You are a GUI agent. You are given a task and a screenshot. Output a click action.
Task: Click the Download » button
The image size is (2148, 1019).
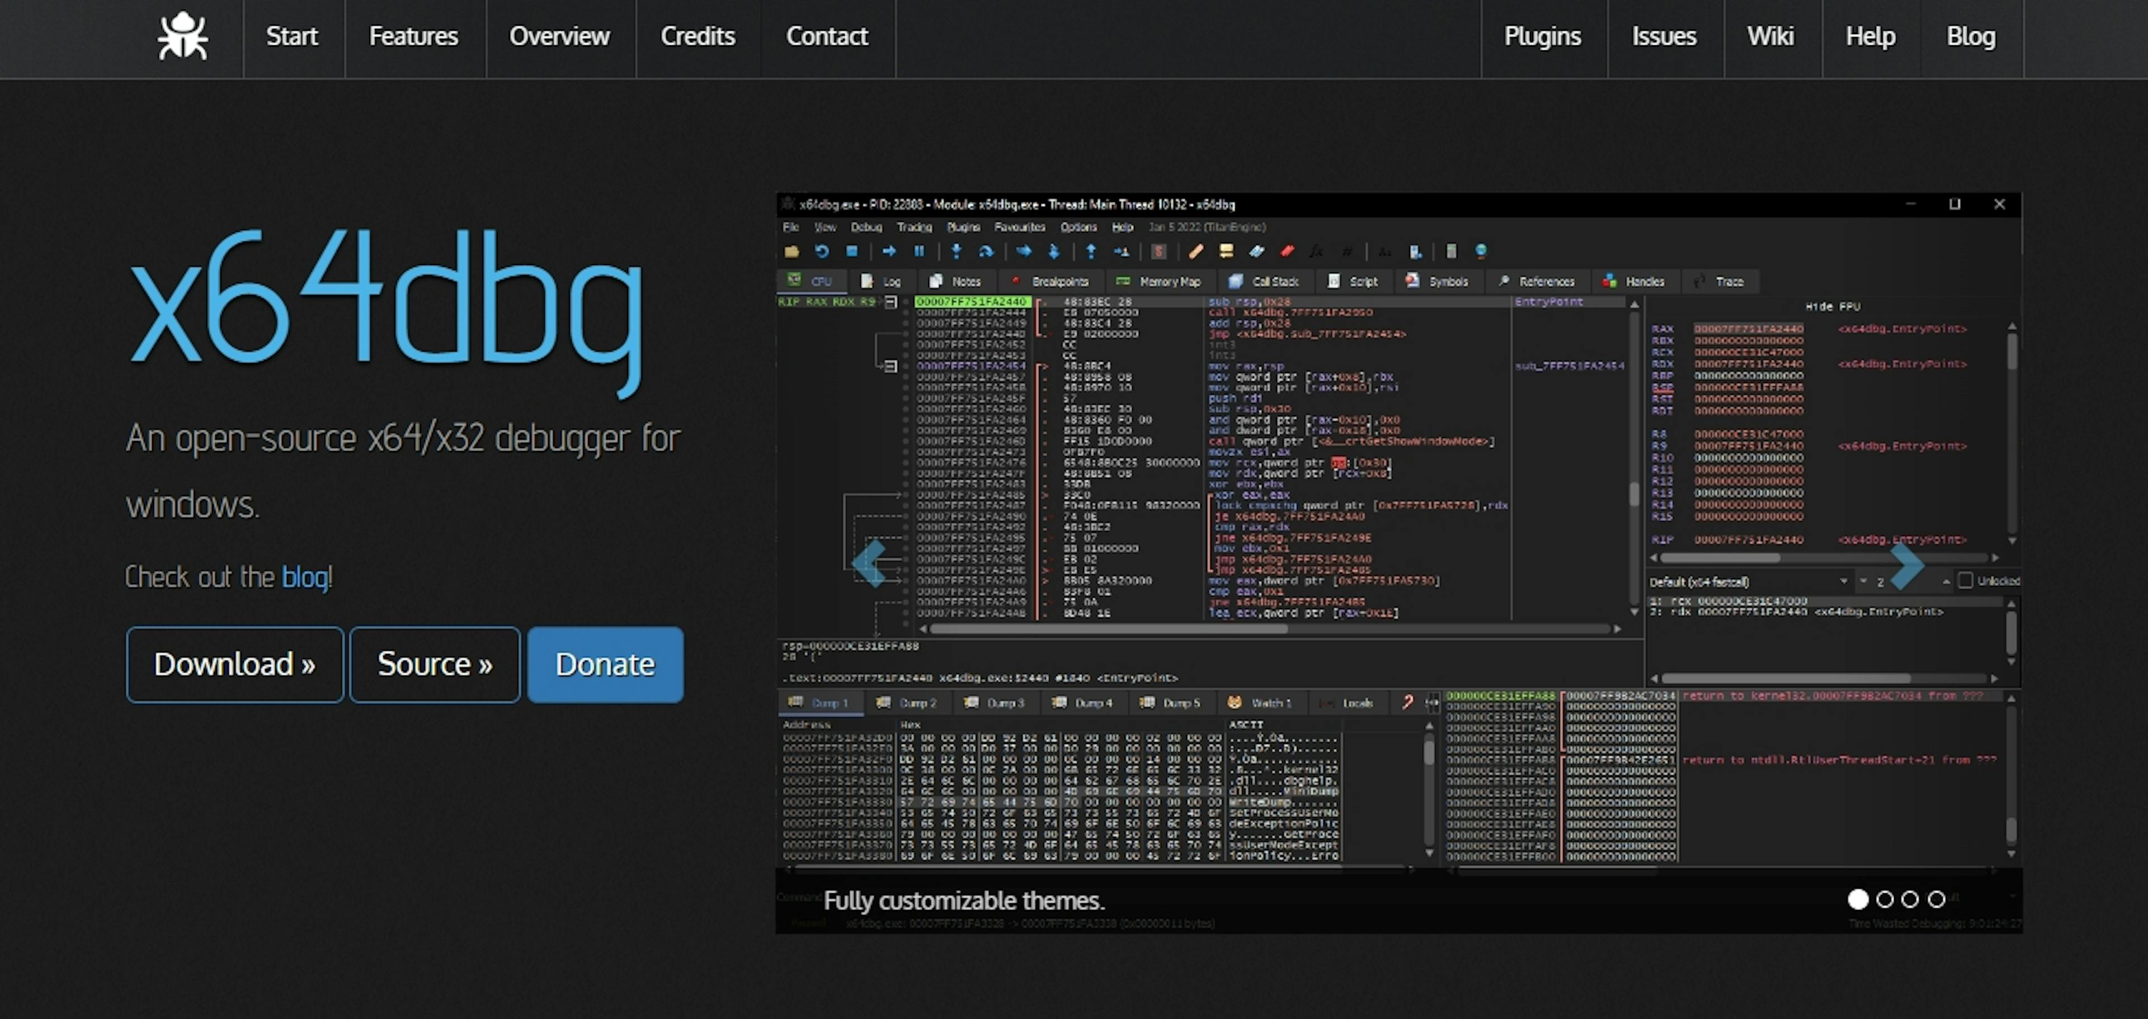(234, 664)
